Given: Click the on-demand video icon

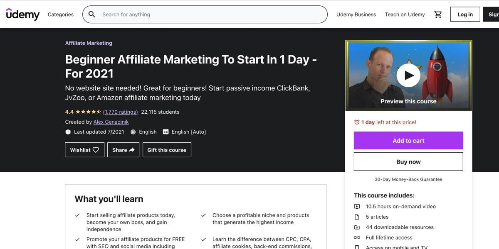Looking at the screenshot, I should [x=357, y=207].
